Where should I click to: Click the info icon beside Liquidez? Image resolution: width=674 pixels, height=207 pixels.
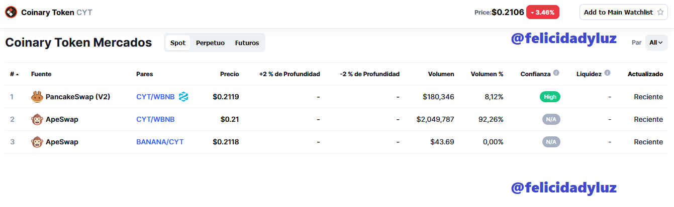point(607,73)
